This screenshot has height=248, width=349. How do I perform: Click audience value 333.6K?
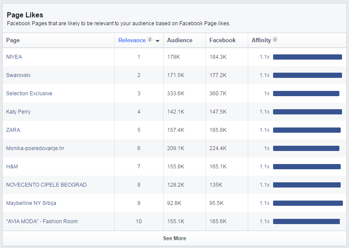176,93
